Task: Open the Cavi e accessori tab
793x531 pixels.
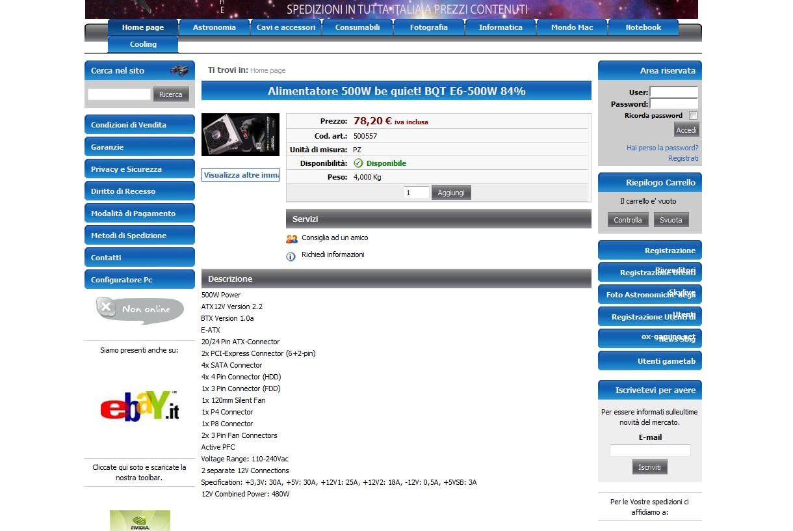Action: (x=286, y=27)
